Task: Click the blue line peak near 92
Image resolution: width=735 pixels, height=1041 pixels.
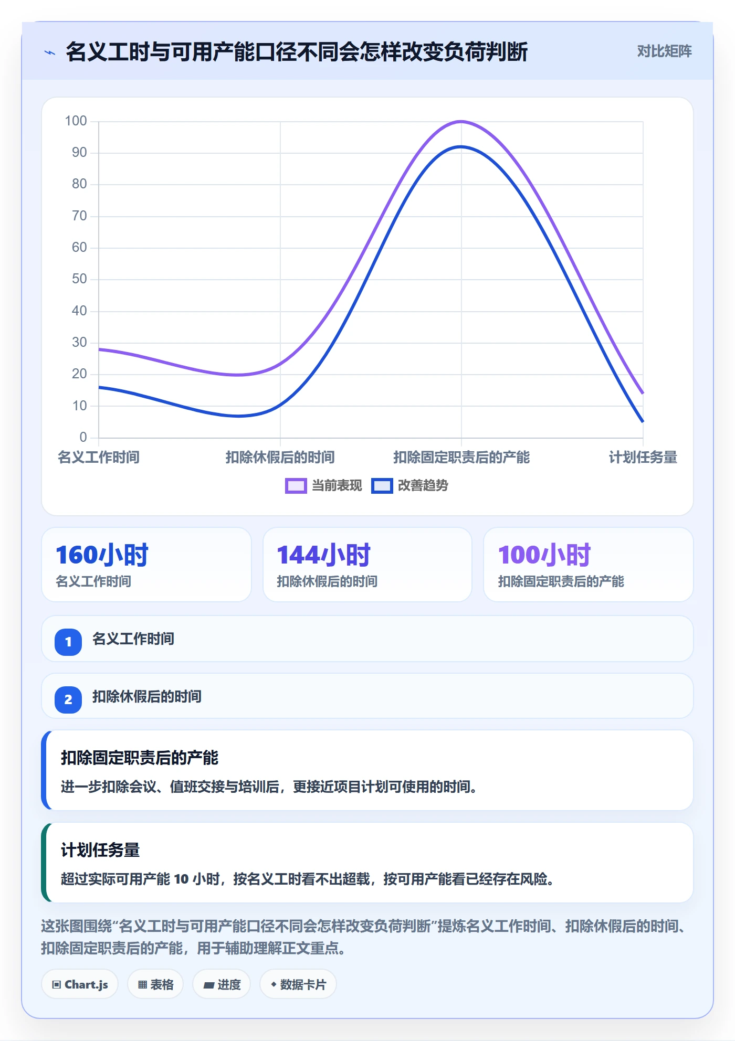Action: click(461, 147)
